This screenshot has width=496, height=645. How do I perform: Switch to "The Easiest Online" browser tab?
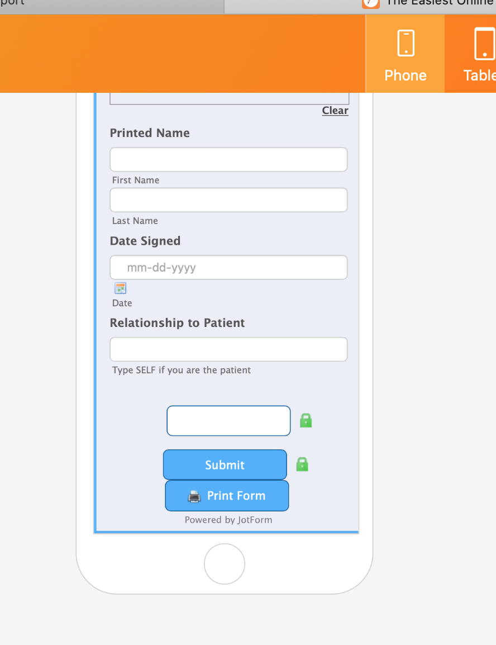tap(436, 3)
